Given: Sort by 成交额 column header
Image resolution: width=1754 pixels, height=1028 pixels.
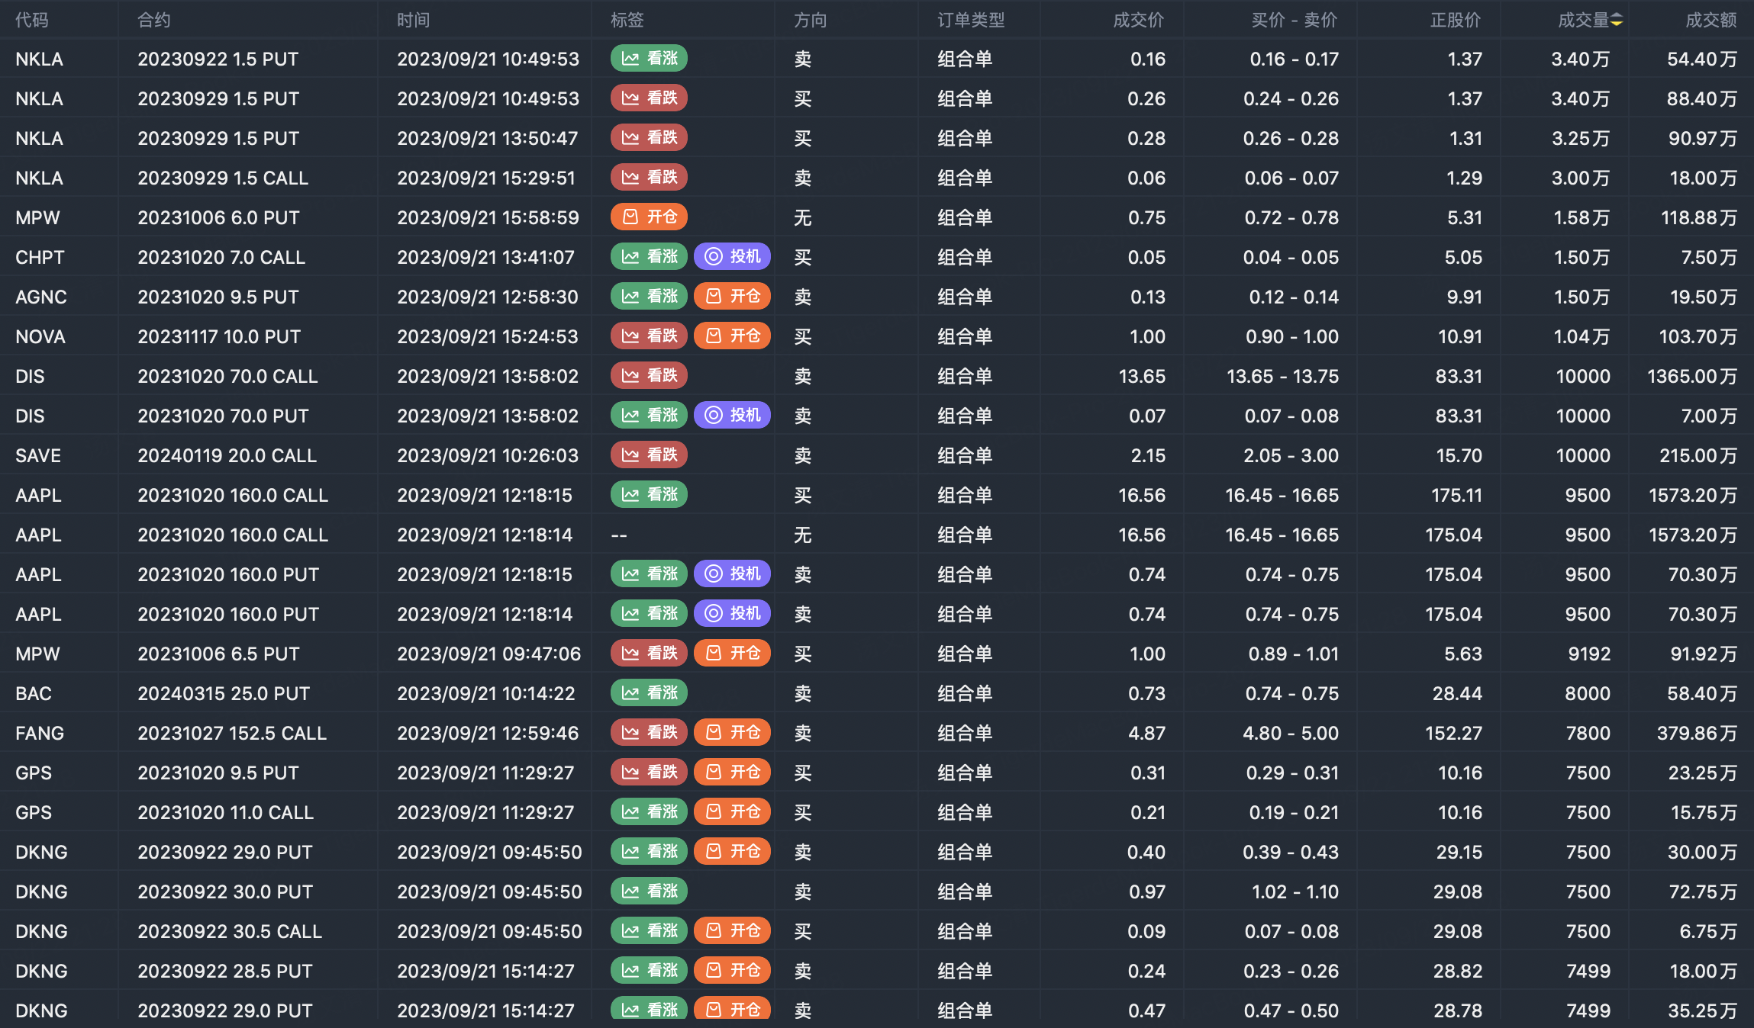Looking at the screenshot, I should tap(1711, 20).
